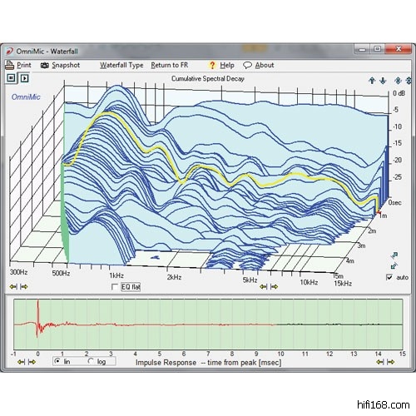Click right arrow under impulse 0 label
This screenshot has width=416, height=416.
click(x=32, y=362)
